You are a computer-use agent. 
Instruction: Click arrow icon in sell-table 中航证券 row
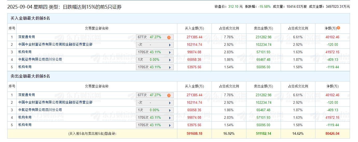(x=170, y=110)
